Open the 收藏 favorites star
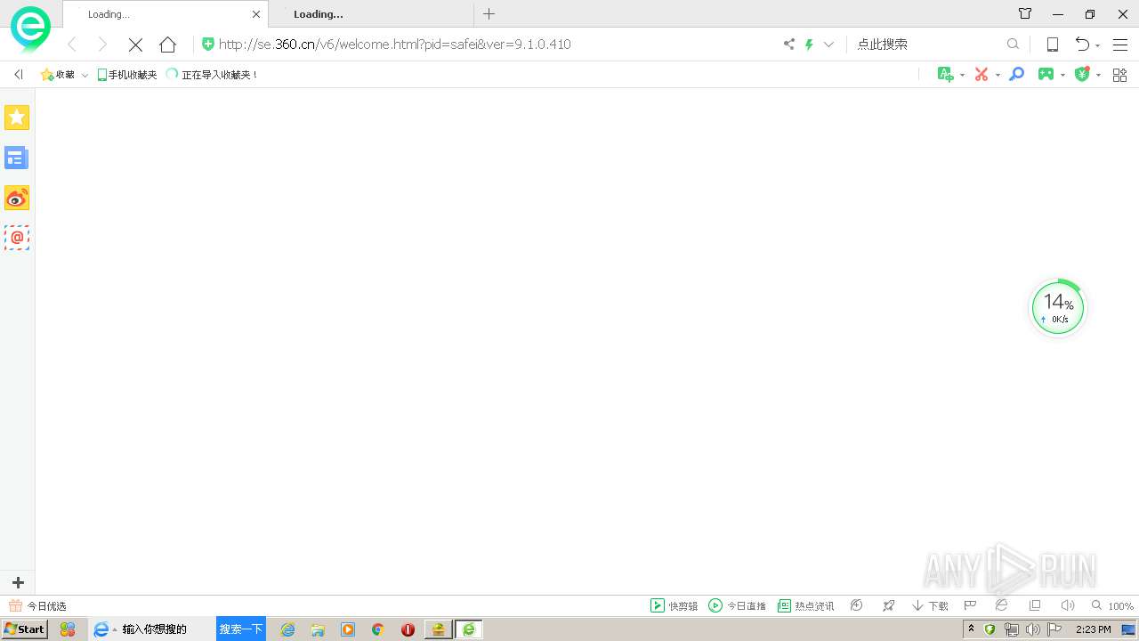 click(x=58, y=75)
